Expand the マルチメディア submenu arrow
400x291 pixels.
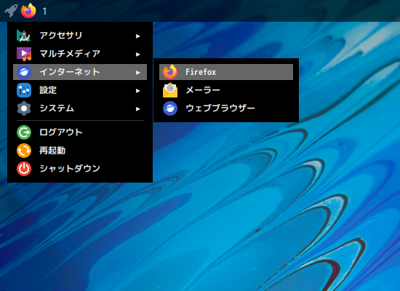[x=137, y=55]
